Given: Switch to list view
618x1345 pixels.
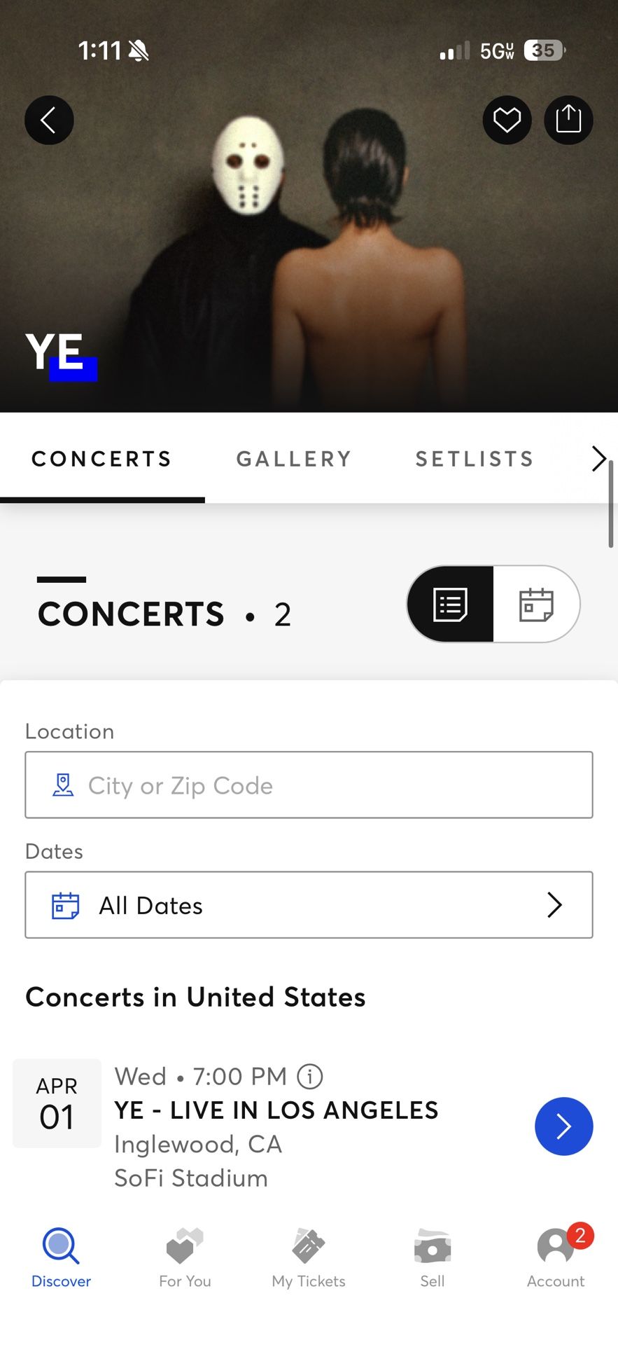Looking at the screenshot, I should click(451, 604).
